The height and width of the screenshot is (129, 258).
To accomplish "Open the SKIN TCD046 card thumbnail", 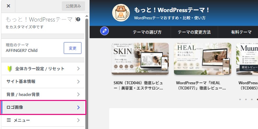I will tap(140, 59).
